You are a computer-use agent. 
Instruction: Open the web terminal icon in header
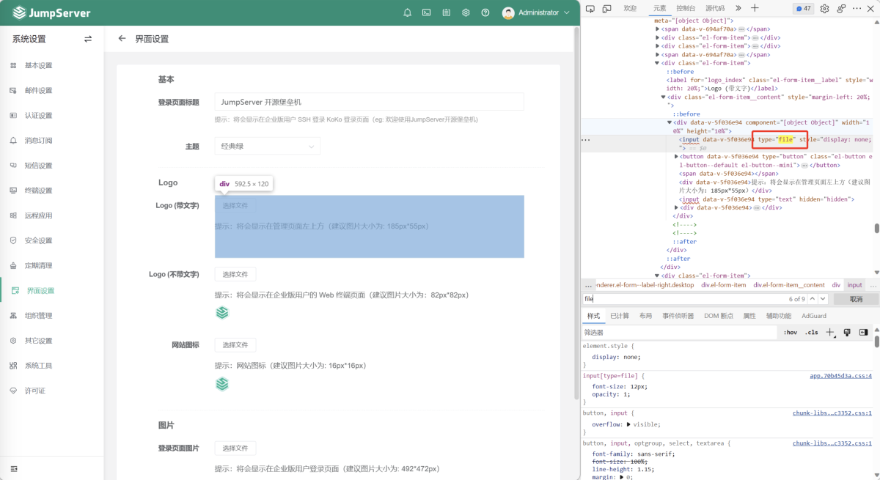(427, 12)
